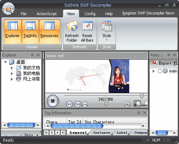The height and width of the screenshot is (144, 179).
Task: Click the 我的文档 folder icon
Action: [x=19, y=68]
